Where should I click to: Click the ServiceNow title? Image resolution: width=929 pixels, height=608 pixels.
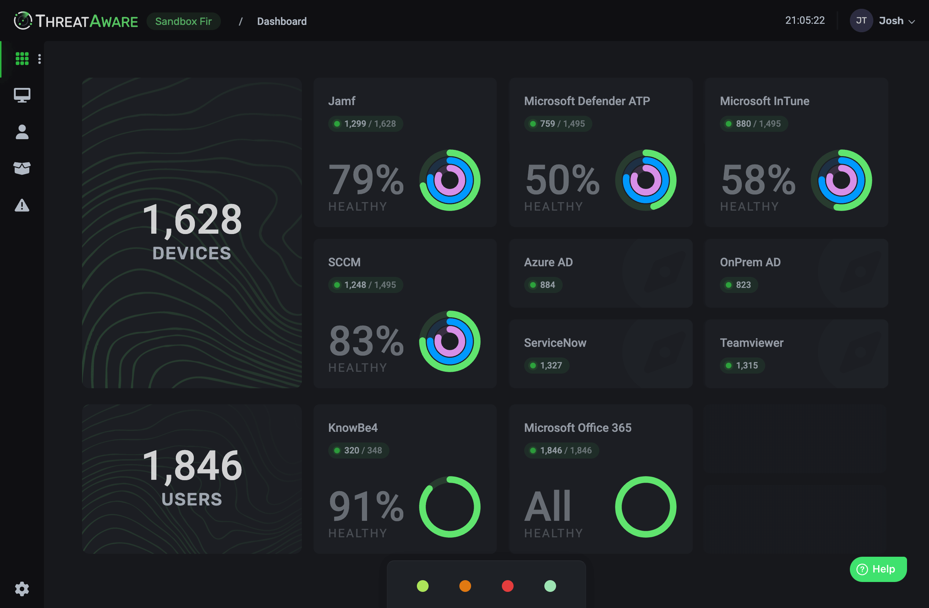coord(555,342)
